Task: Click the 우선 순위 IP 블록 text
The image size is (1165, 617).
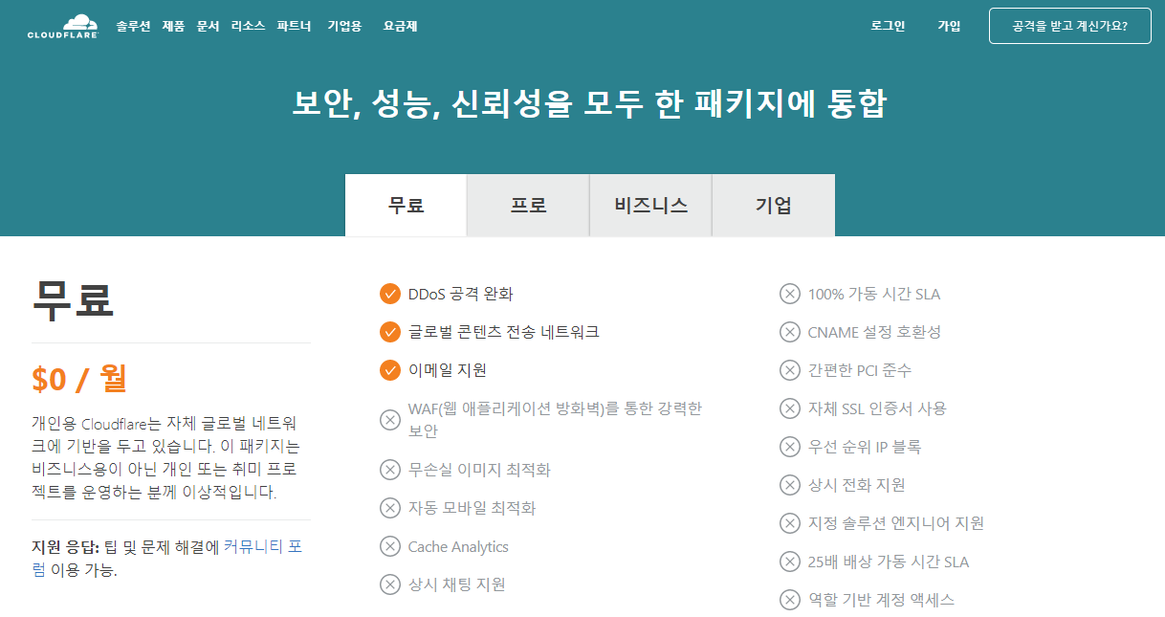Action: pyautogui.click(x=865, y=447)
